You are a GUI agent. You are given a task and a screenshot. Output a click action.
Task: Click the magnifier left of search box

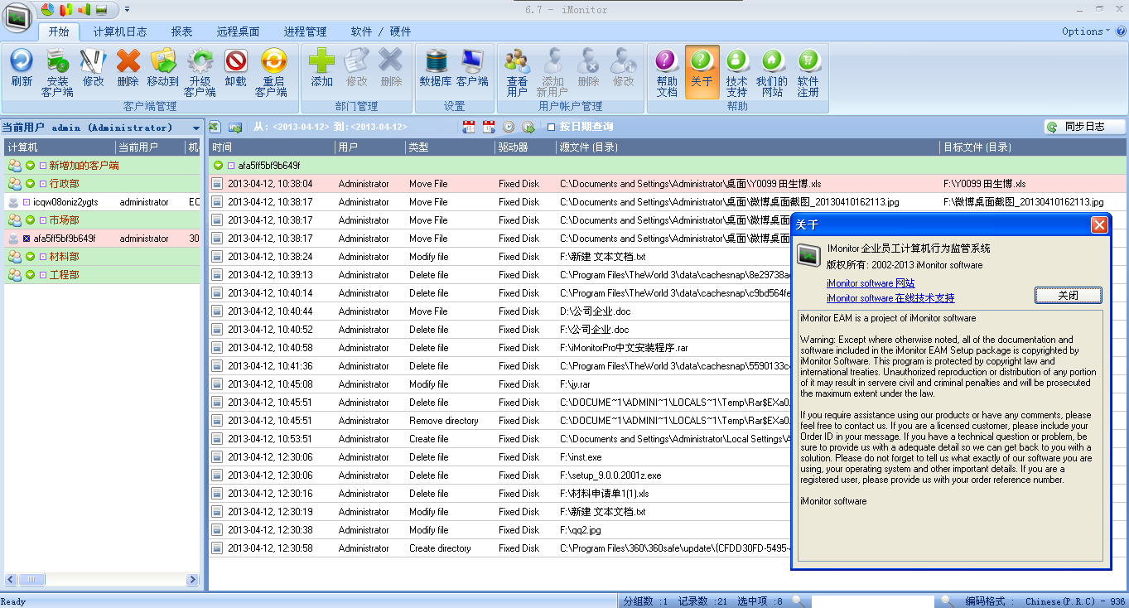[797, 601]
